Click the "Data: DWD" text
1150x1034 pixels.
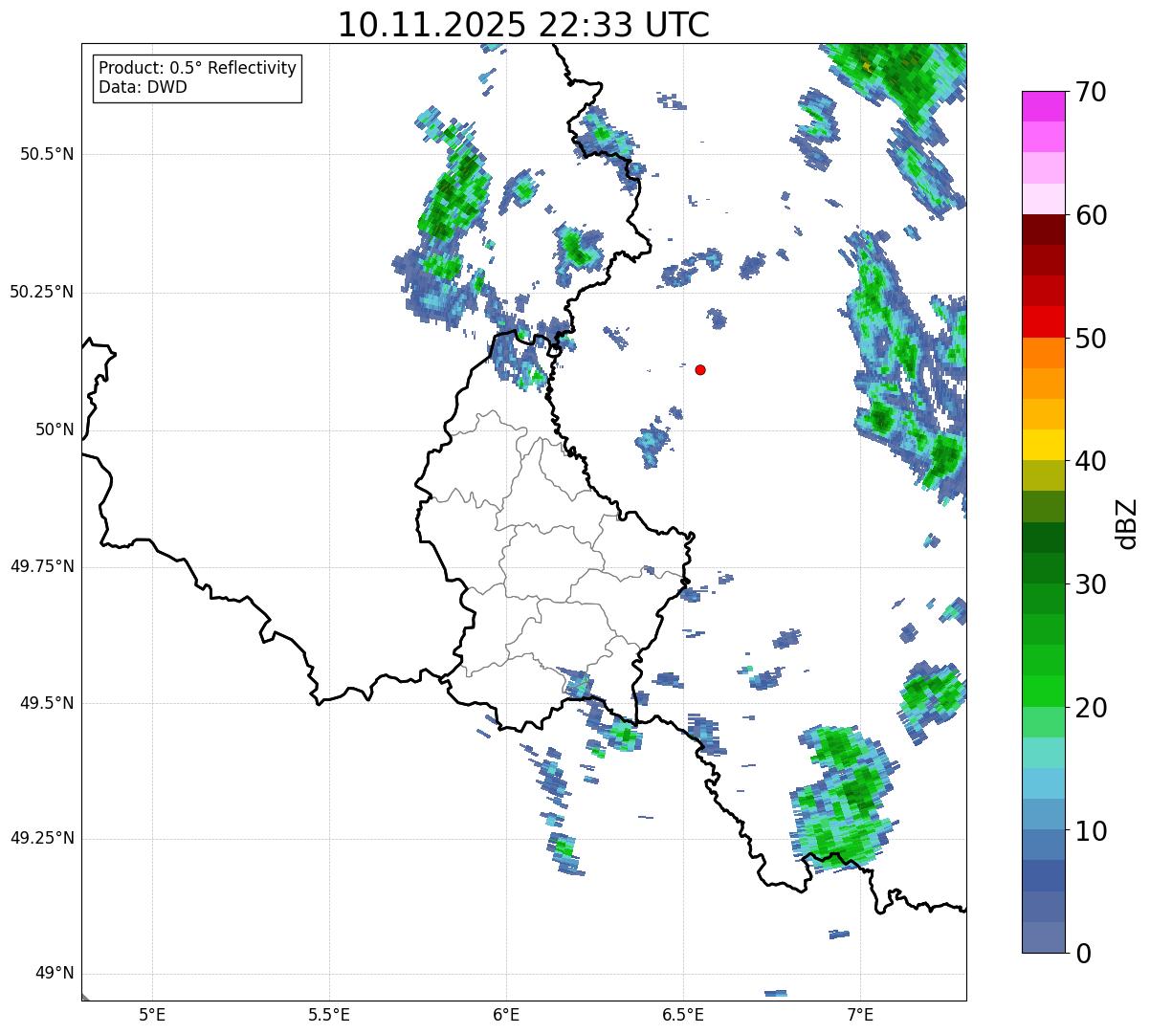point(143,87)
